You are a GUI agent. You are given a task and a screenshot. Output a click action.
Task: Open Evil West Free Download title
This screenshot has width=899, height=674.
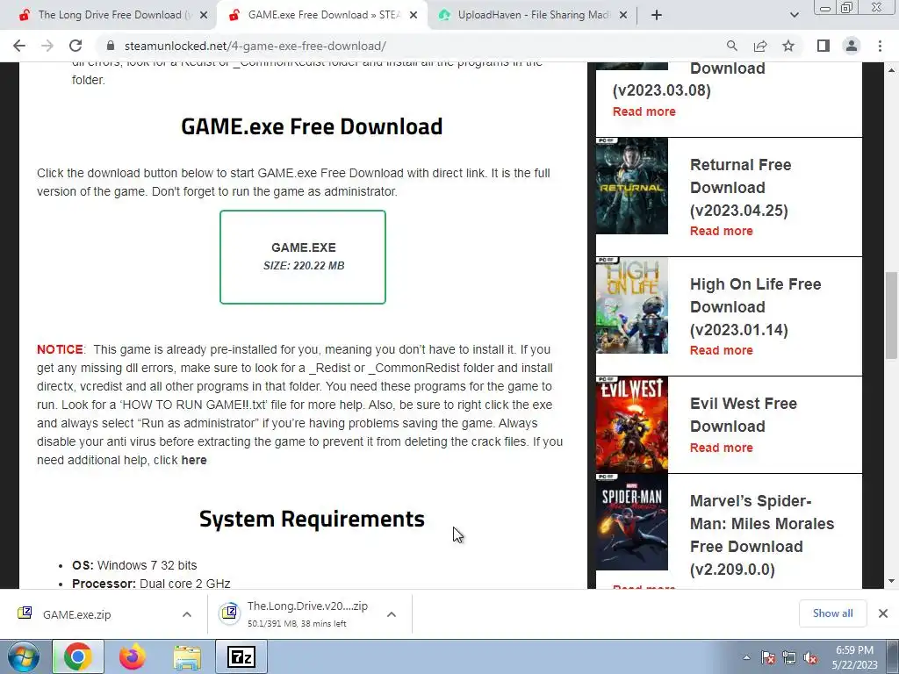pos(744,415)
